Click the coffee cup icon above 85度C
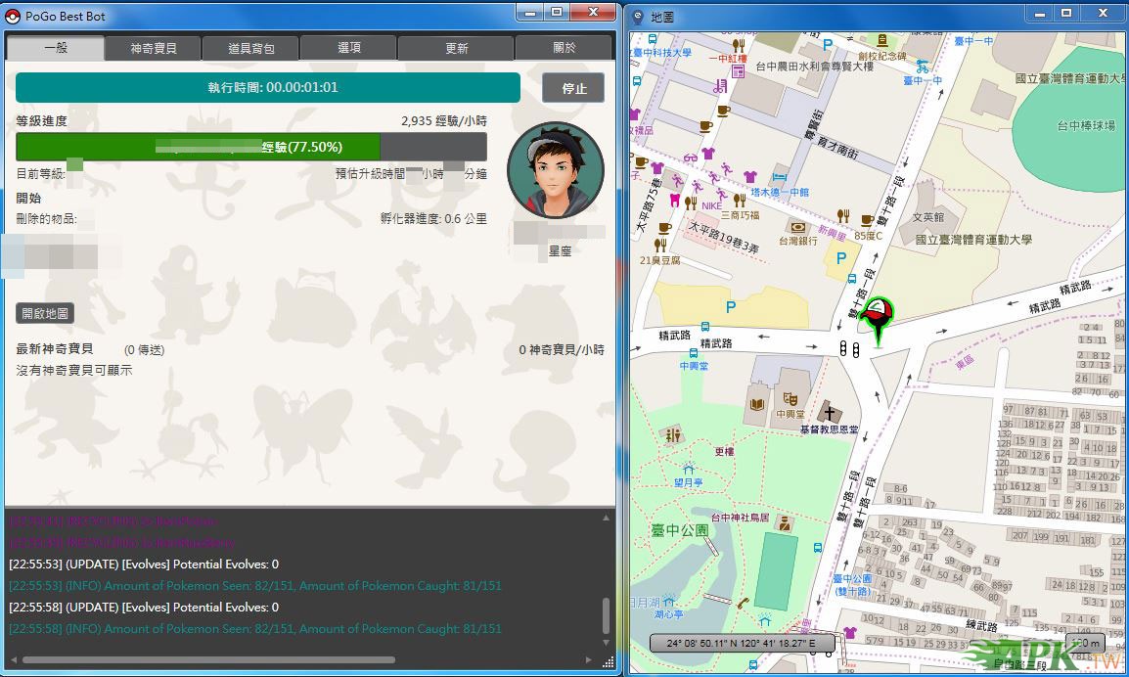The image size is (1129, 677). pos(866,220)
